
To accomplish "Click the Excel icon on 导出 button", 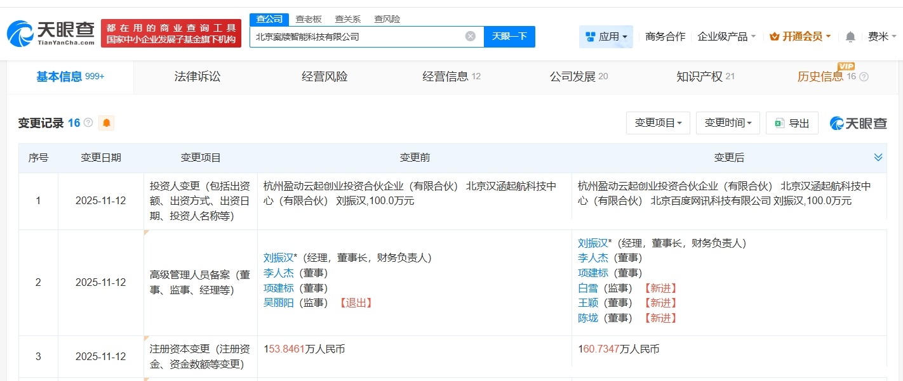I will pos(778,123).
